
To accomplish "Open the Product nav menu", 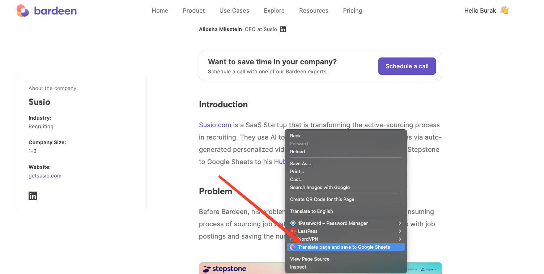I will coord(194,10).
